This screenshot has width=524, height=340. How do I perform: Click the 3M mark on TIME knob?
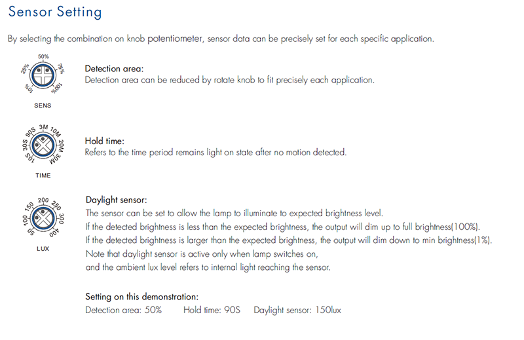coord(43,127)
